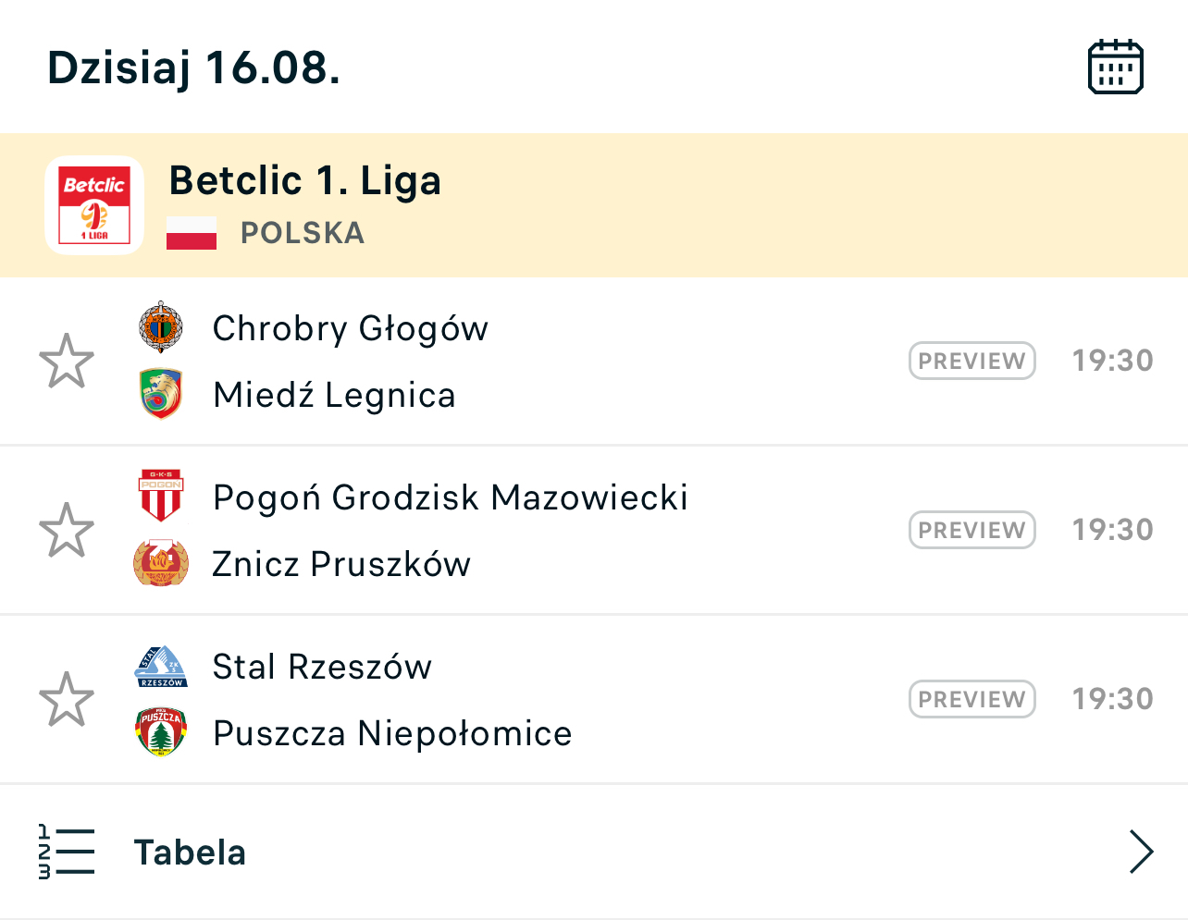
Task: Toggle favorite star for Stal Rzeszów match
Action: (67, 699)
